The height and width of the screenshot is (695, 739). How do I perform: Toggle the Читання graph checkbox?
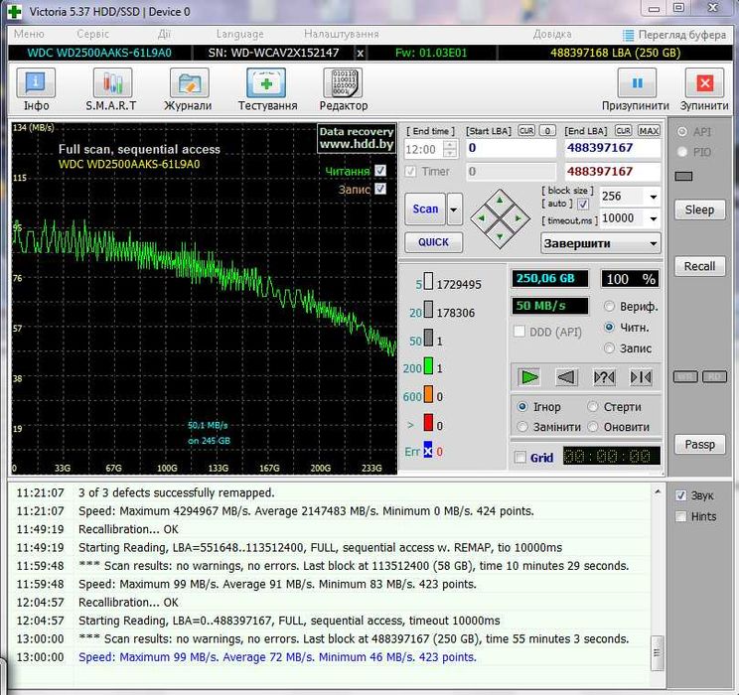click(380, 171)
